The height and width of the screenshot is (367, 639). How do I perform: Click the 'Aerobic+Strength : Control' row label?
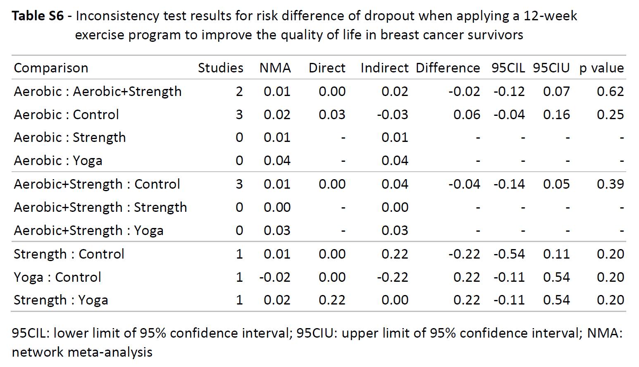(97, 184)
